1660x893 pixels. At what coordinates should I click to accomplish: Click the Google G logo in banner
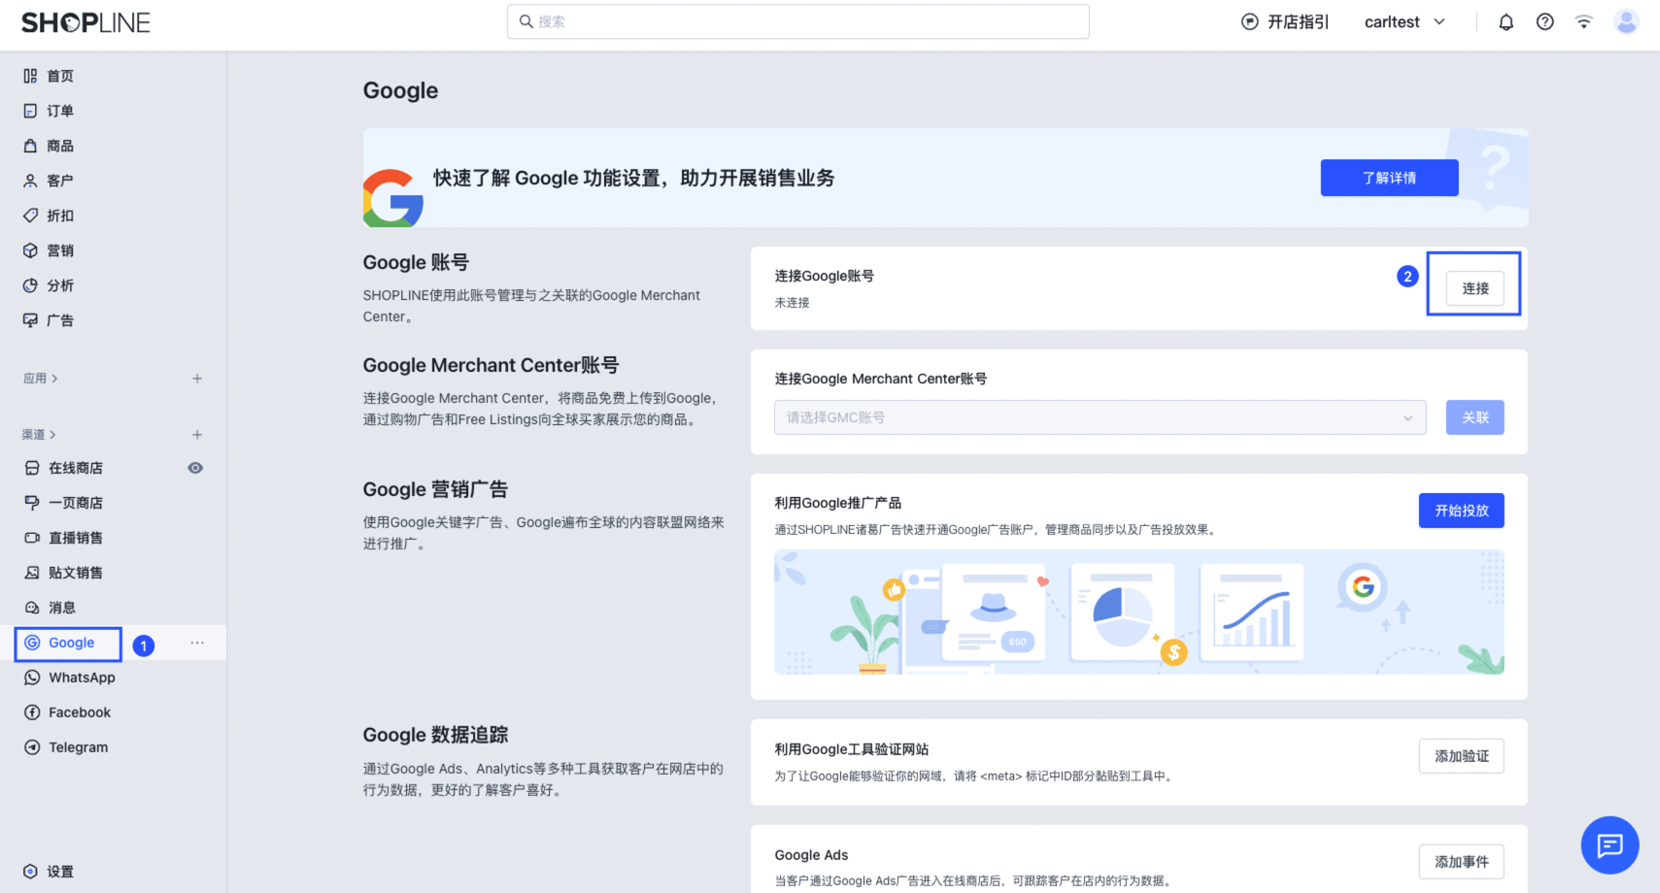(392, 198)
